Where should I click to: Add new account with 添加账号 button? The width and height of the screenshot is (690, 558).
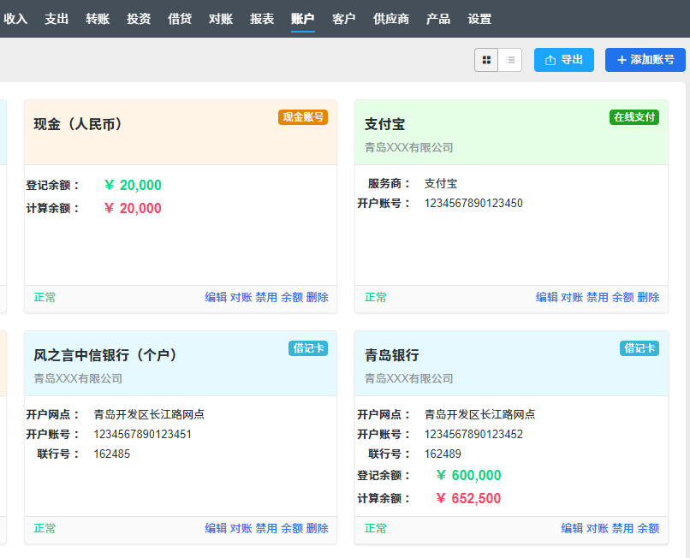(x=645, y=60)
